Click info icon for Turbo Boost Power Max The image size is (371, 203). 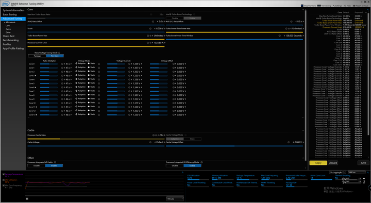point(148,36)
